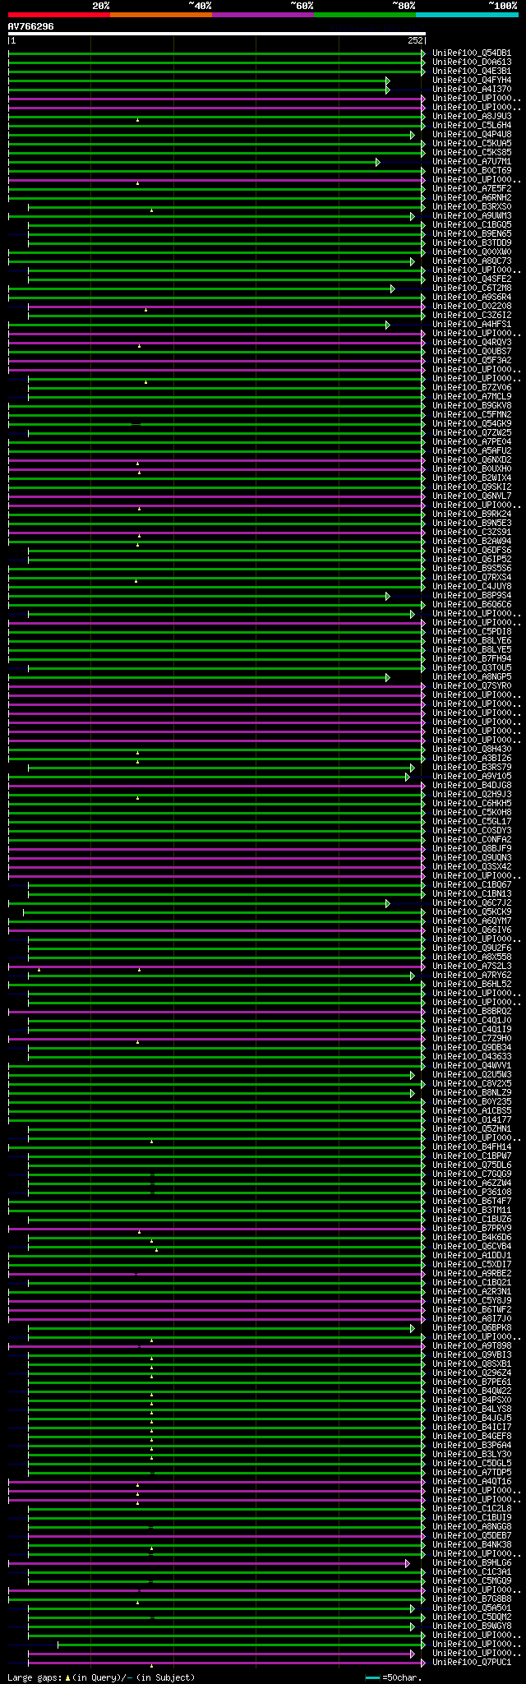Select label UniRef100_C5L6H4
This screenshot has width=526, height=1684.
472,126
